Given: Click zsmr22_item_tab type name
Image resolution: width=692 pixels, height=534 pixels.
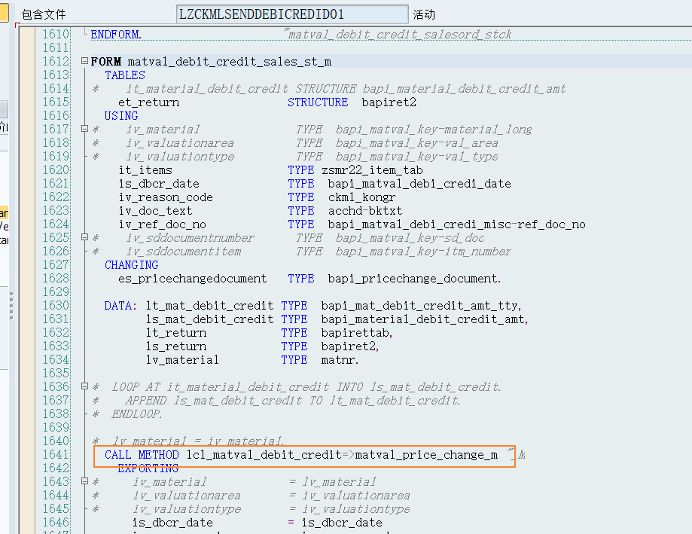Looking at the screenshot, I should click(x=372, y=170).
